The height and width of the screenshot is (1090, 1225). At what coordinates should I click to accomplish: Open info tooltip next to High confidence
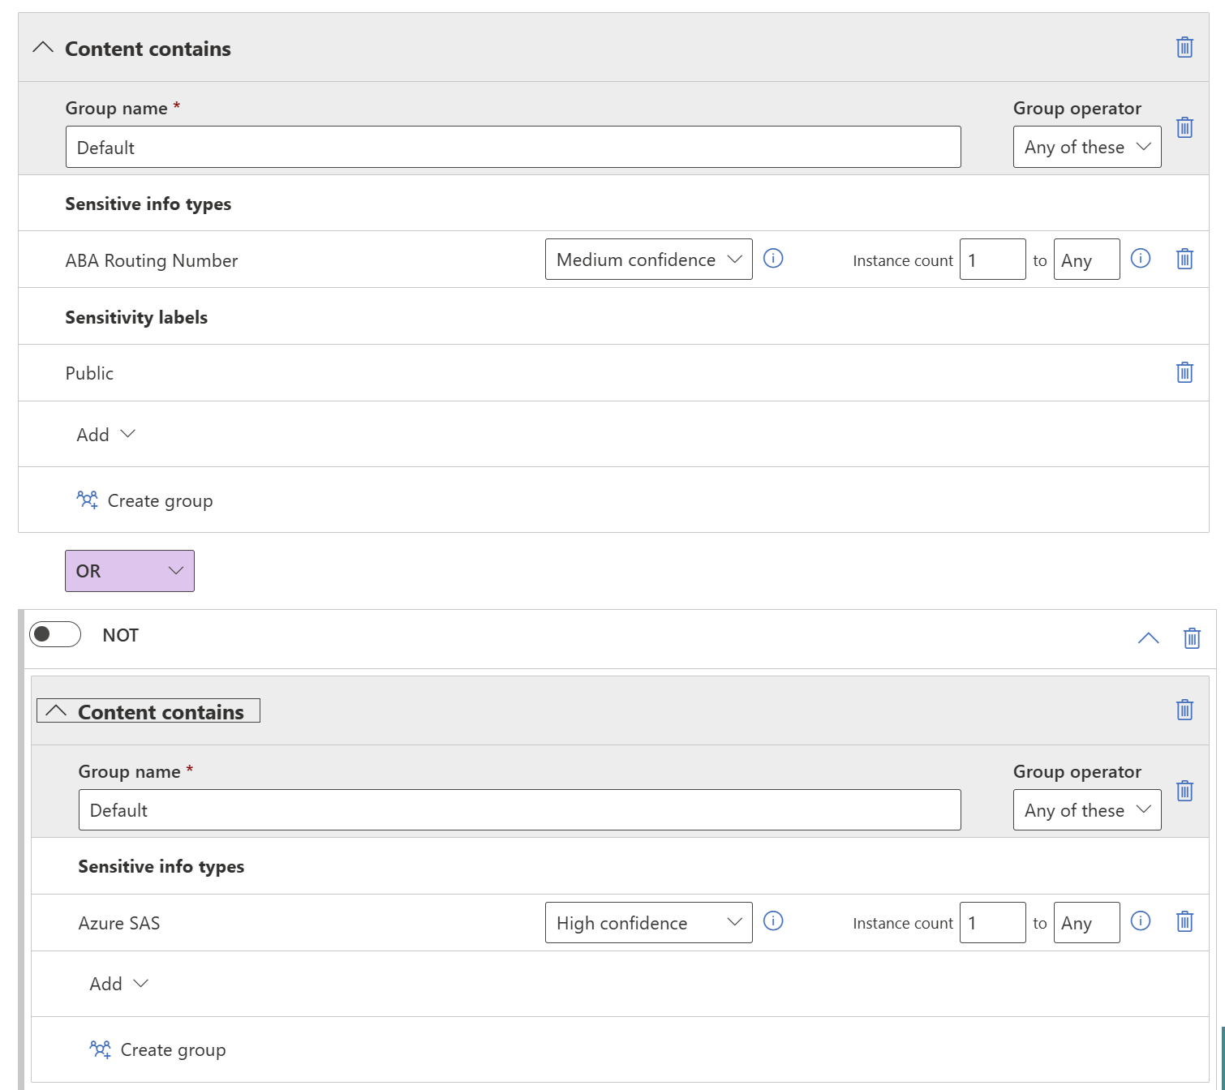(773, 922)
